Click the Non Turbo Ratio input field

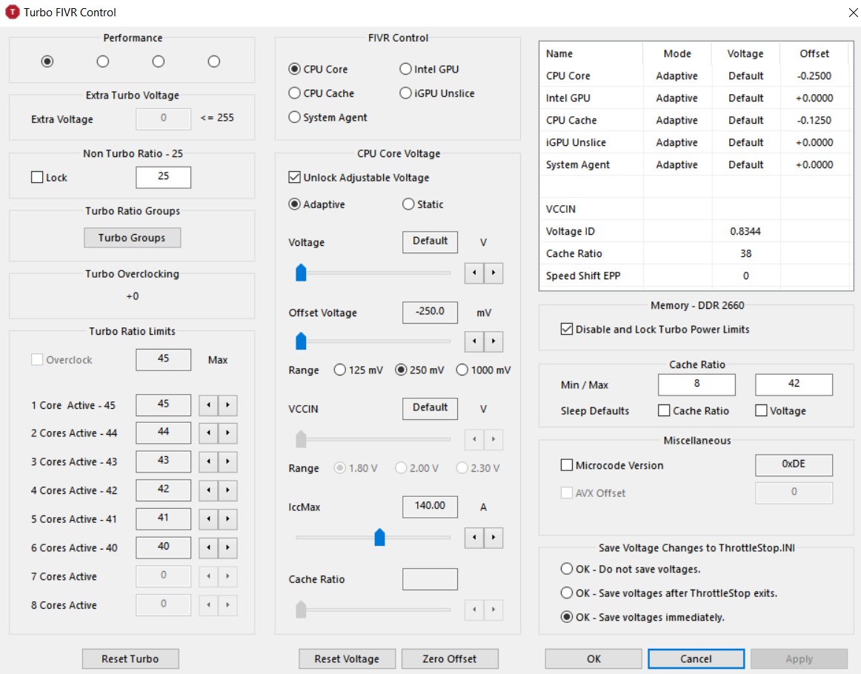pos(163,177)
